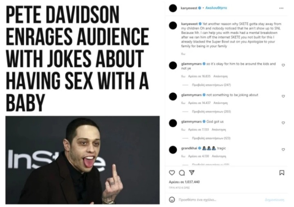Click the add a comment text field
The width and height of the screenshot is (294, 207).
[x=221, y=200]
